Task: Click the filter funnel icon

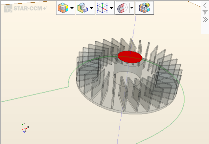Action: [x=205, y=12]
